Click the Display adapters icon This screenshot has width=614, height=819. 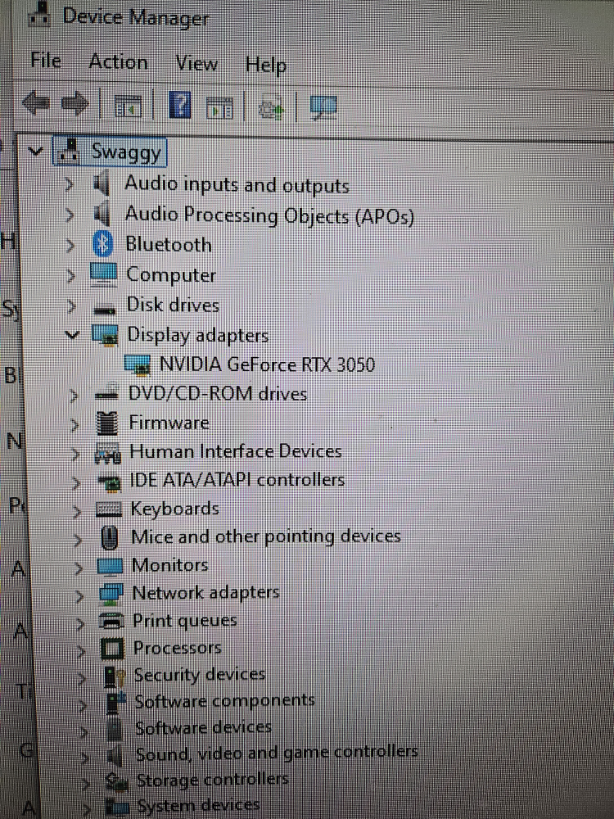coord(105,335)
